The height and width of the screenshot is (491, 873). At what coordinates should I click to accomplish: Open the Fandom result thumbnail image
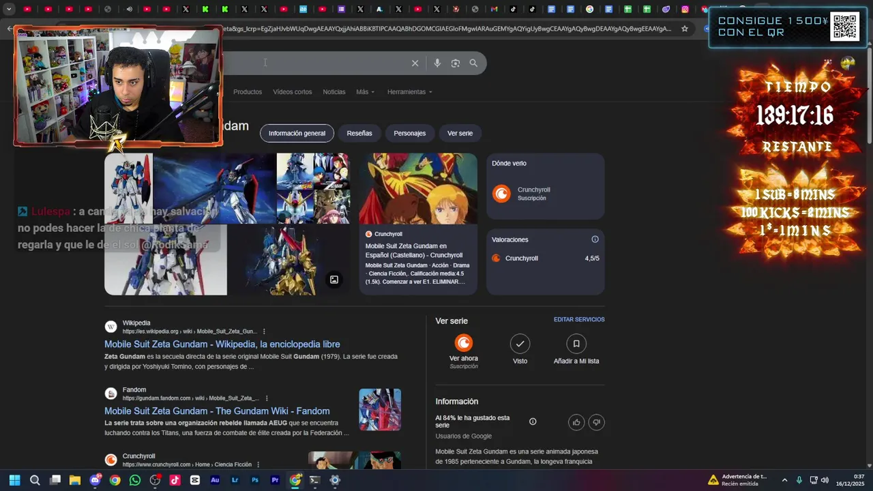coord(380,409)
